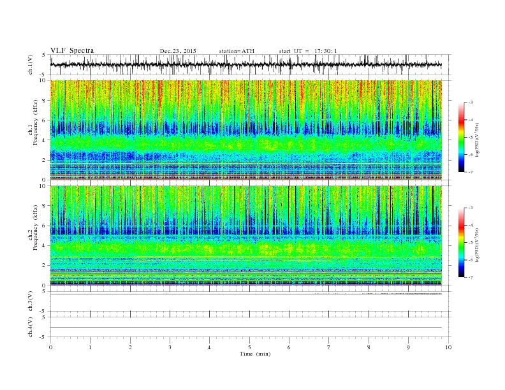Click the time axis tick label "3"

pos(170,347)
